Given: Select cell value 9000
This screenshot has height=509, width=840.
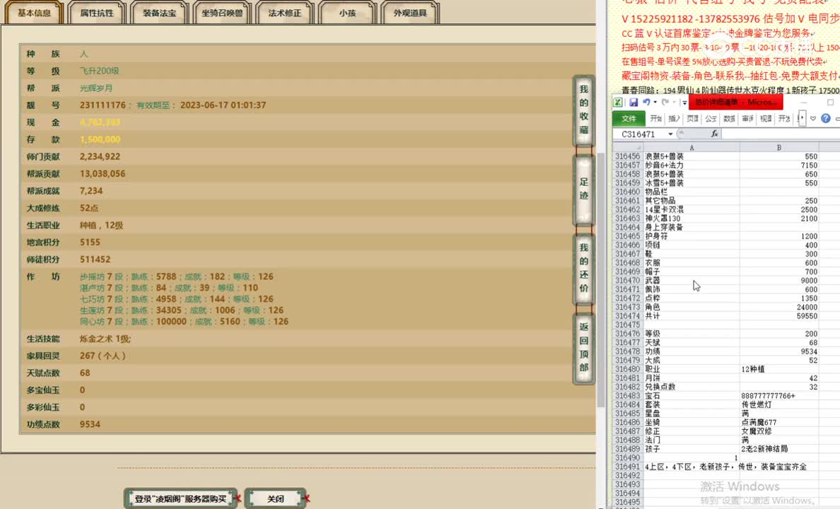Looking at the screenshot, I should pyautogui.click(x=779, y=280).
